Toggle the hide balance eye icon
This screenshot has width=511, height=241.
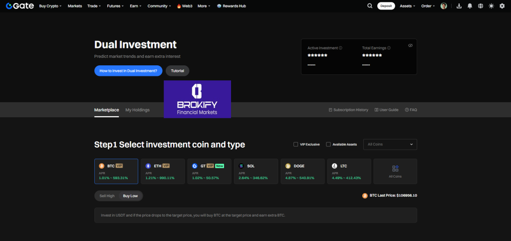coord(410,45)
